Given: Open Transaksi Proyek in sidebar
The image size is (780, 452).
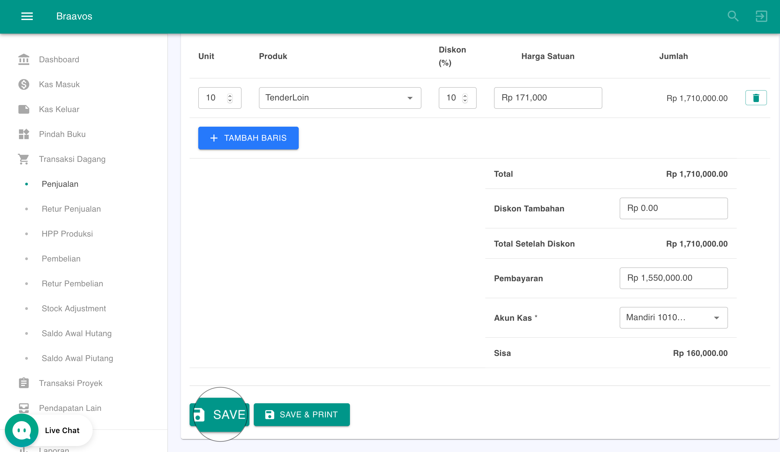Looking at the screenshot, I should [x=71, y=383].
